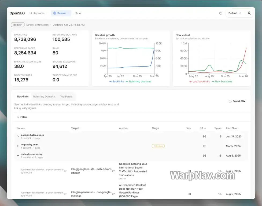Sort by the Source column header
Screen dimensions: 262x206
pyautogui.click(x=21, y=128)
